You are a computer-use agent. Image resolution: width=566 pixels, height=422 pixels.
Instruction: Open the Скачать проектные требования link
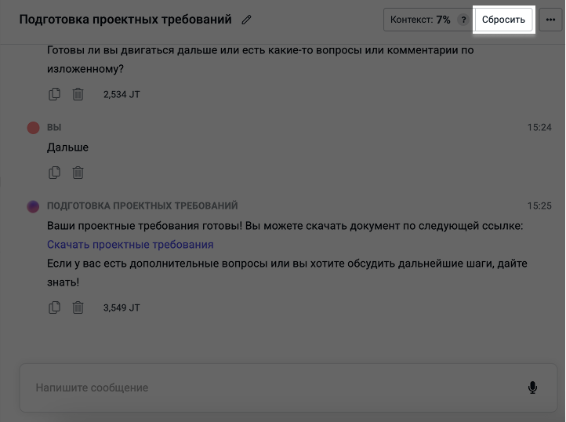[x=130, y=245]
